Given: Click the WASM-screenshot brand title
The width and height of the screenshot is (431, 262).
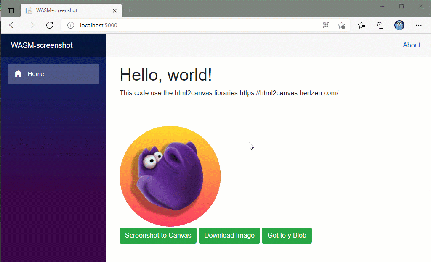Looking at the screenshot, I should [x=42, y=45].
